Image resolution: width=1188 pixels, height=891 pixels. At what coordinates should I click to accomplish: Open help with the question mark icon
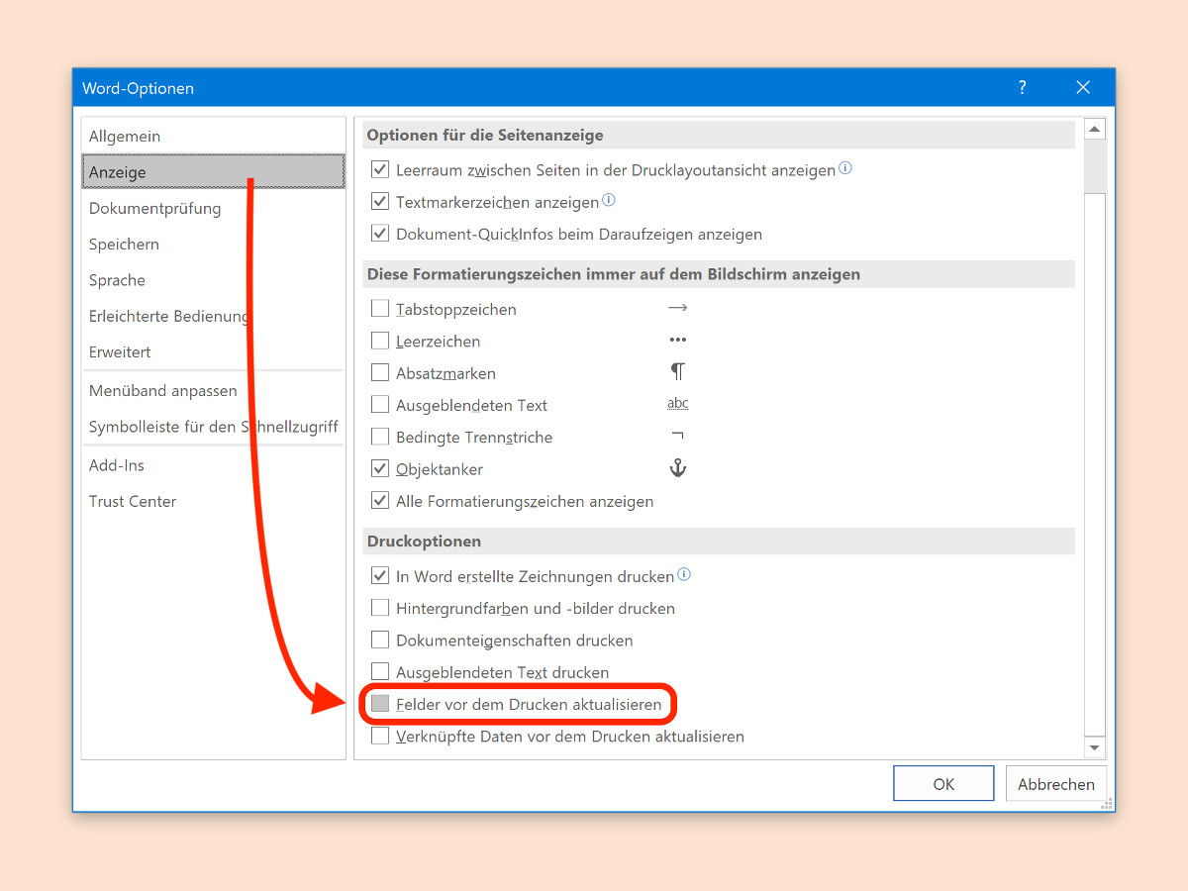click(x=1023, y=88)
